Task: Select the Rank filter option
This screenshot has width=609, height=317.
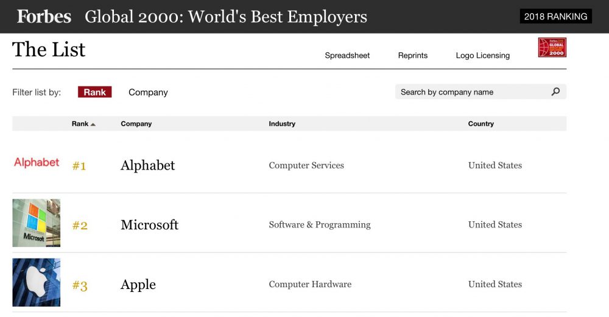Action: click(x=94, y=92)
